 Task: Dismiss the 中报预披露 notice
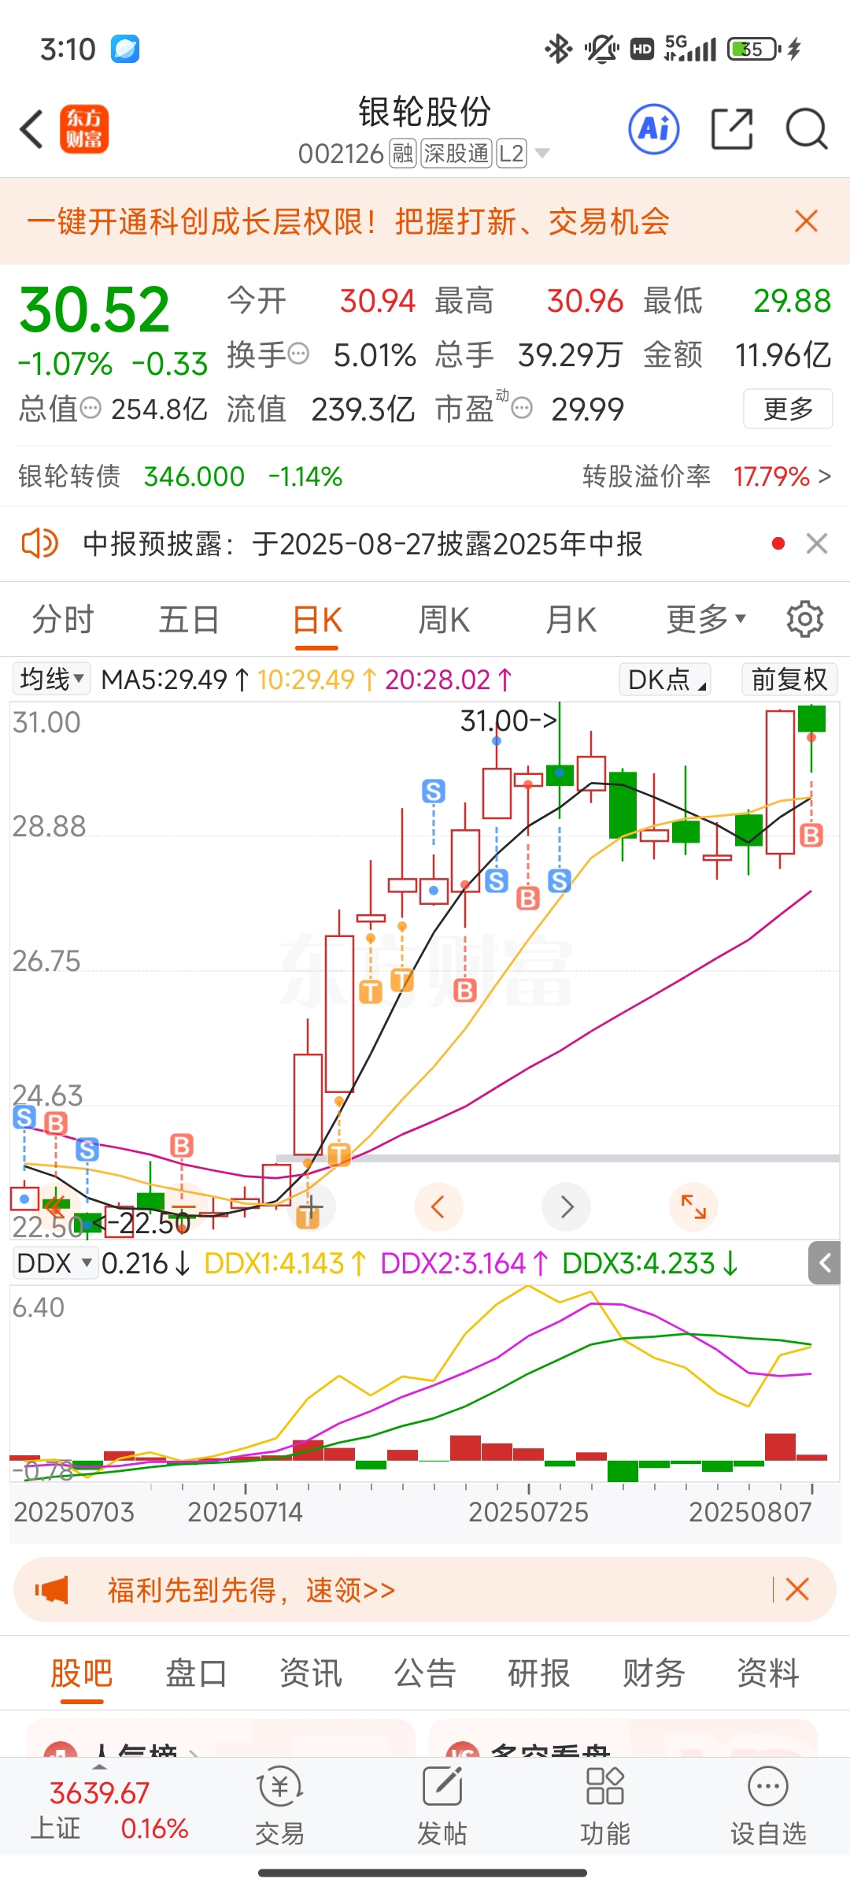[817, 543]
